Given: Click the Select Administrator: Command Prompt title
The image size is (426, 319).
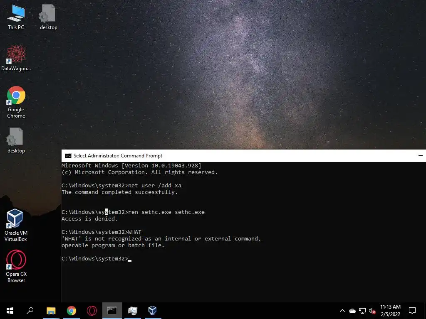Looking at the screenshot, I should (x=118, y=156).
